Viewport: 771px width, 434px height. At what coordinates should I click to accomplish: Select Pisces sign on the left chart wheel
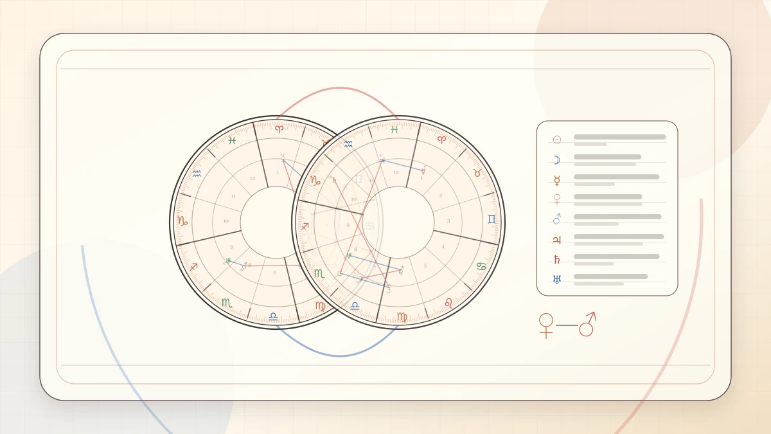click(233, 140)
